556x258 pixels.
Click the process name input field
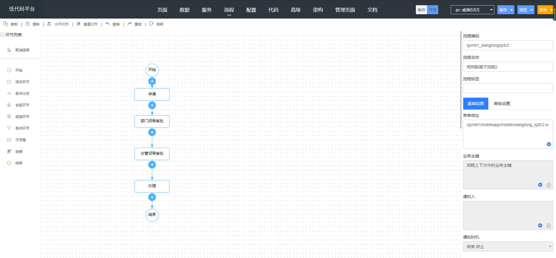tap(508, 67)
